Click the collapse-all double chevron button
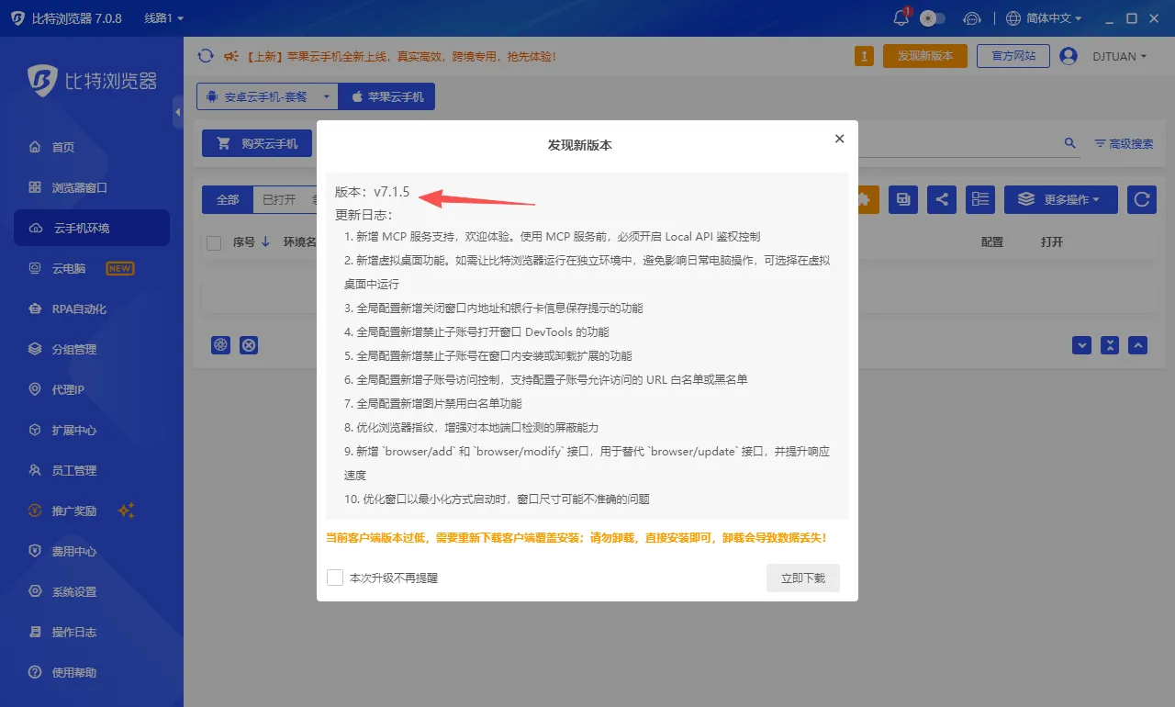 tap(1110, 345)
